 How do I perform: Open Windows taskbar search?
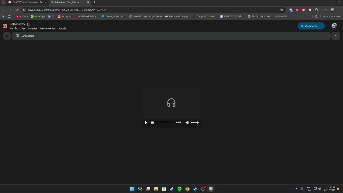coord(140,189)
